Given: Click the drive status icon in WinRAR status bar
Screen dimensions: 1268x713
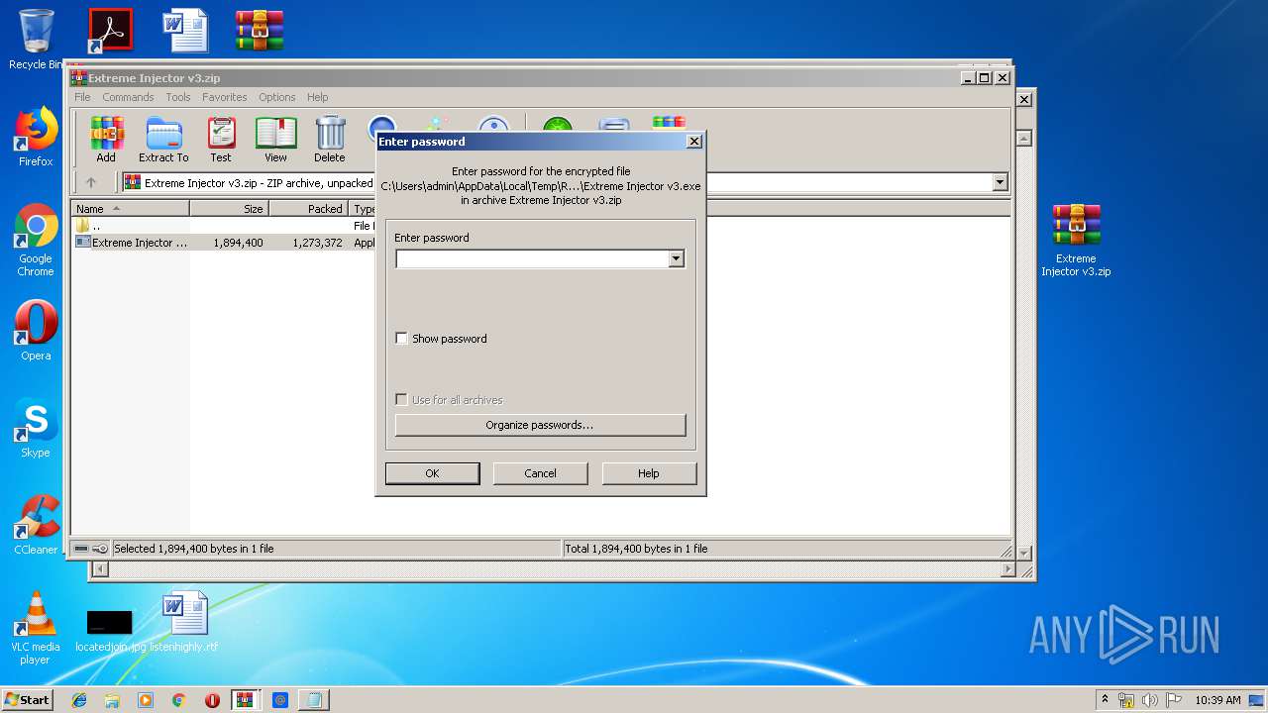Looking at the screenshot, I should (81, 549).
